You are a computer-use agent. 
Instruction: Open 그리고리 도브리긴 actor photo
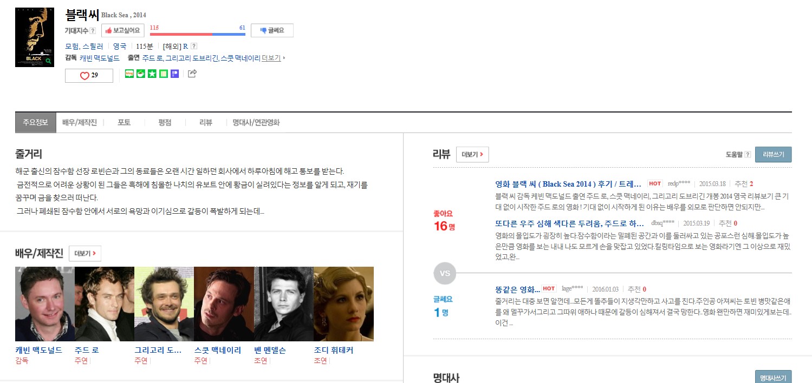[x=164, y=304]
